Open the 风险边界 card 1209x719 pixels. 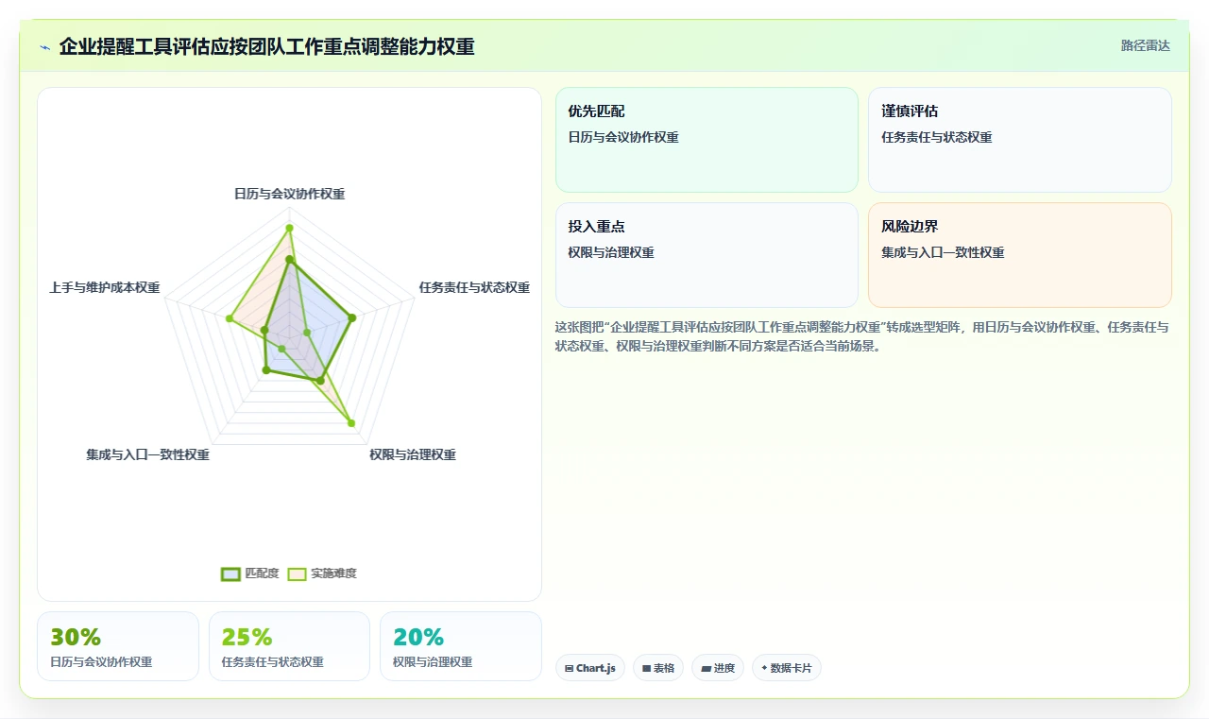1020,255
